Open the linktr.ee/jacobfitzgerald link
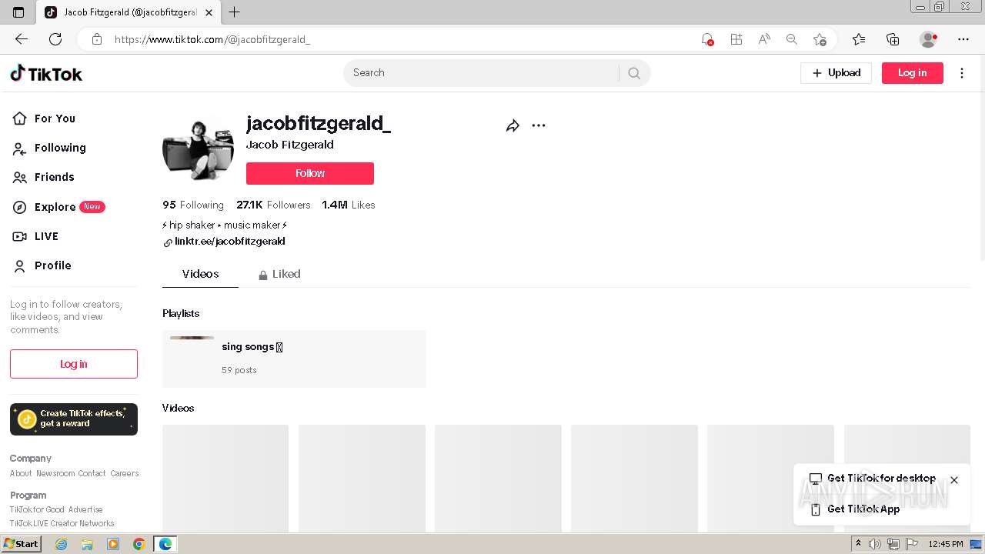Viewport: 985px width, 554px height. pyautogui.click(x=229, y=242)
